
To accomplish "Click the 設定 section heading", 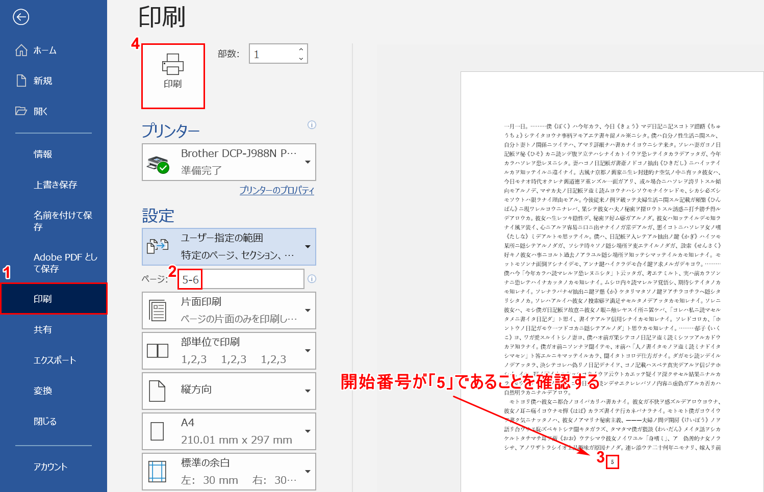I will (158, 216).
